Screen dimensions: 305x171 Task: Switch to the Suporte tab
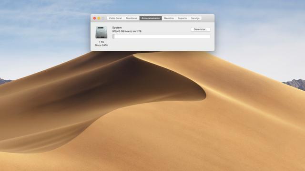(182, 18)
